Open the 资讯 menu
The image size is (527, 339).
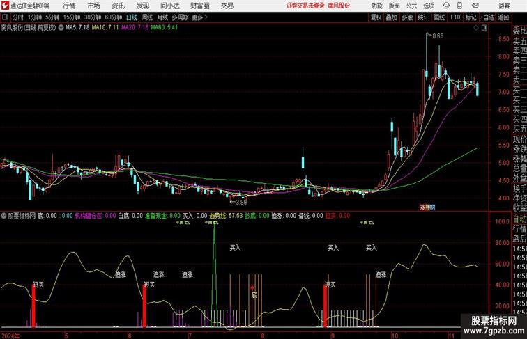click(118, 6)
